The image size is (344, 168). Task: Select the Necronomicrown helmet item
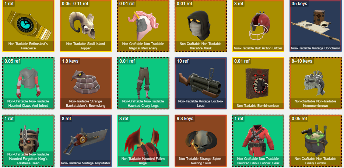coord(316,83)
